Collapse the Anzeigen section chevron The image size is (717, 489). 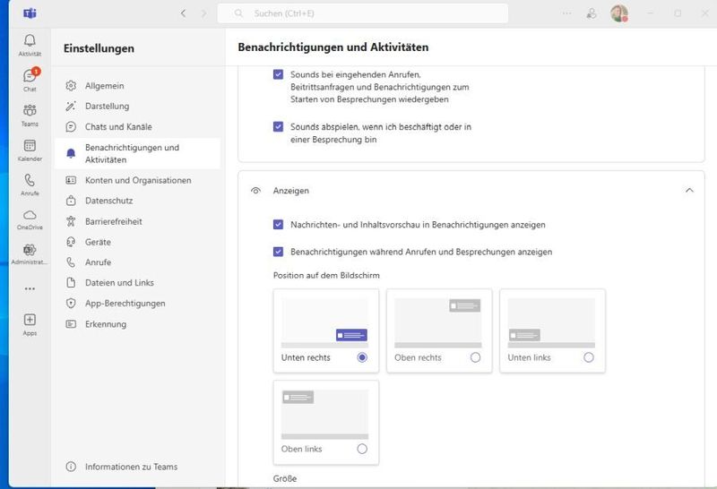click(688, 191)
